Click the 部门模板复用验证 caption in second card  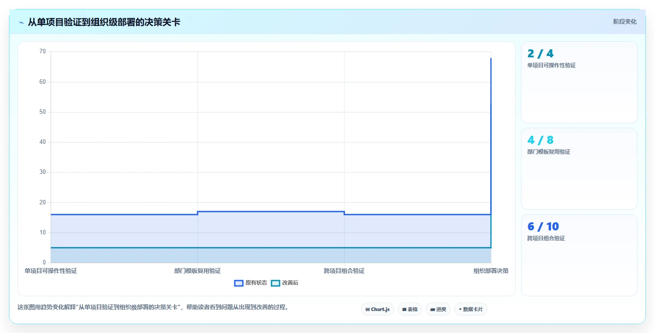549,152
